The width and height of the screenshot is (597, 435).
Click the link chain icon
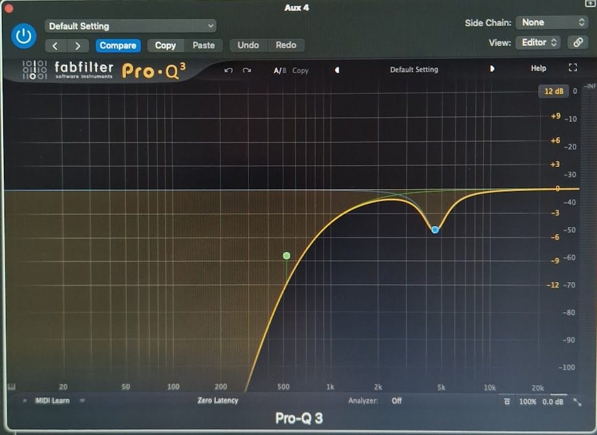pos(577,43)
